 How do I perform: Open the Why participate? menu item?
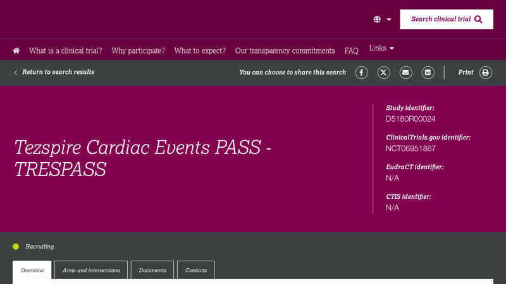[138, 51]
